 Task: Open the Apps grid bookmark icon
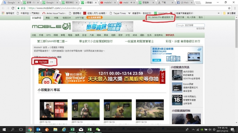(3, 13)
